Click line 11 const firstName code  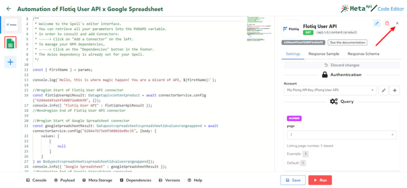(x=62, y=69)
